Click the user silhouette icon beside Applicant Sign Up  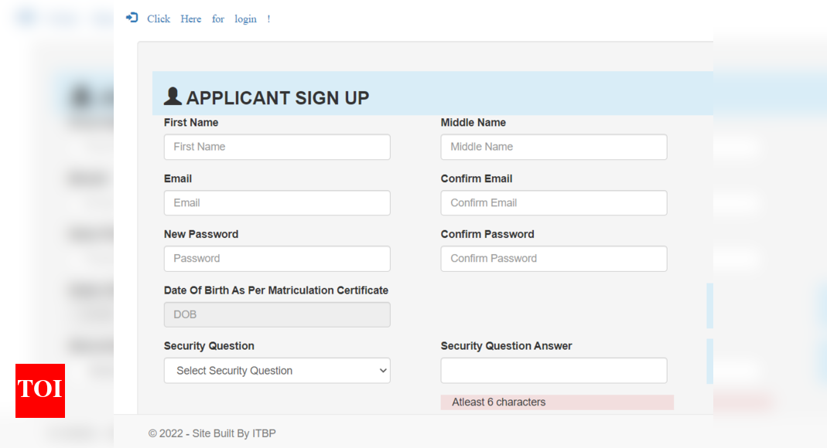[x=173, y=97]
